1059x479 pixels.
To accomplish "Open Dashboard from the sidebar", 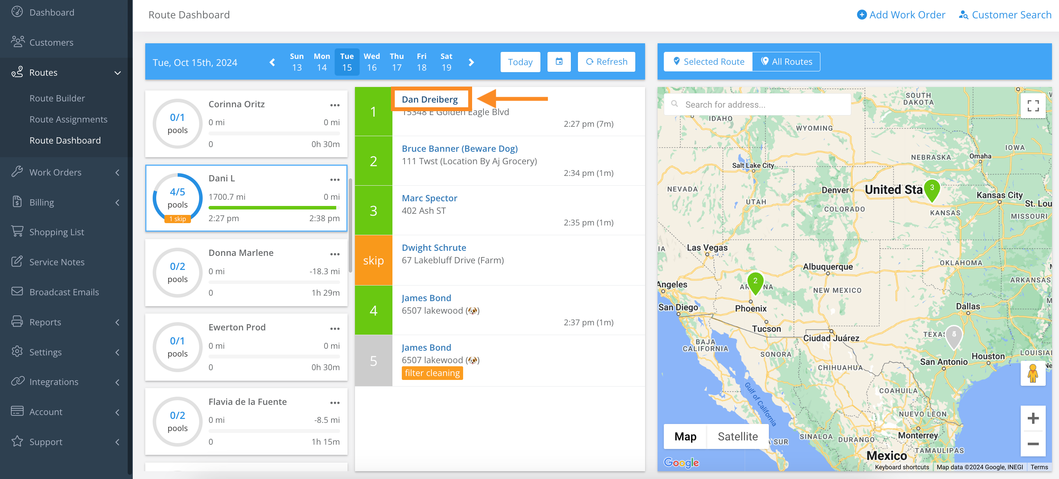I will click(x=52, y=12).
